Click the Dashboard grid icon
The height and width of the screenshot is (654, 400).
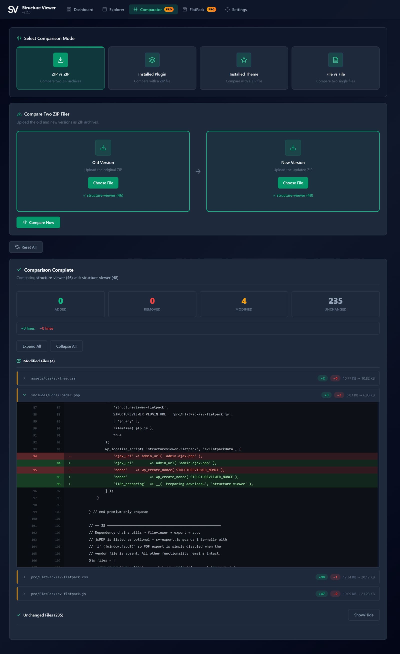69,9
